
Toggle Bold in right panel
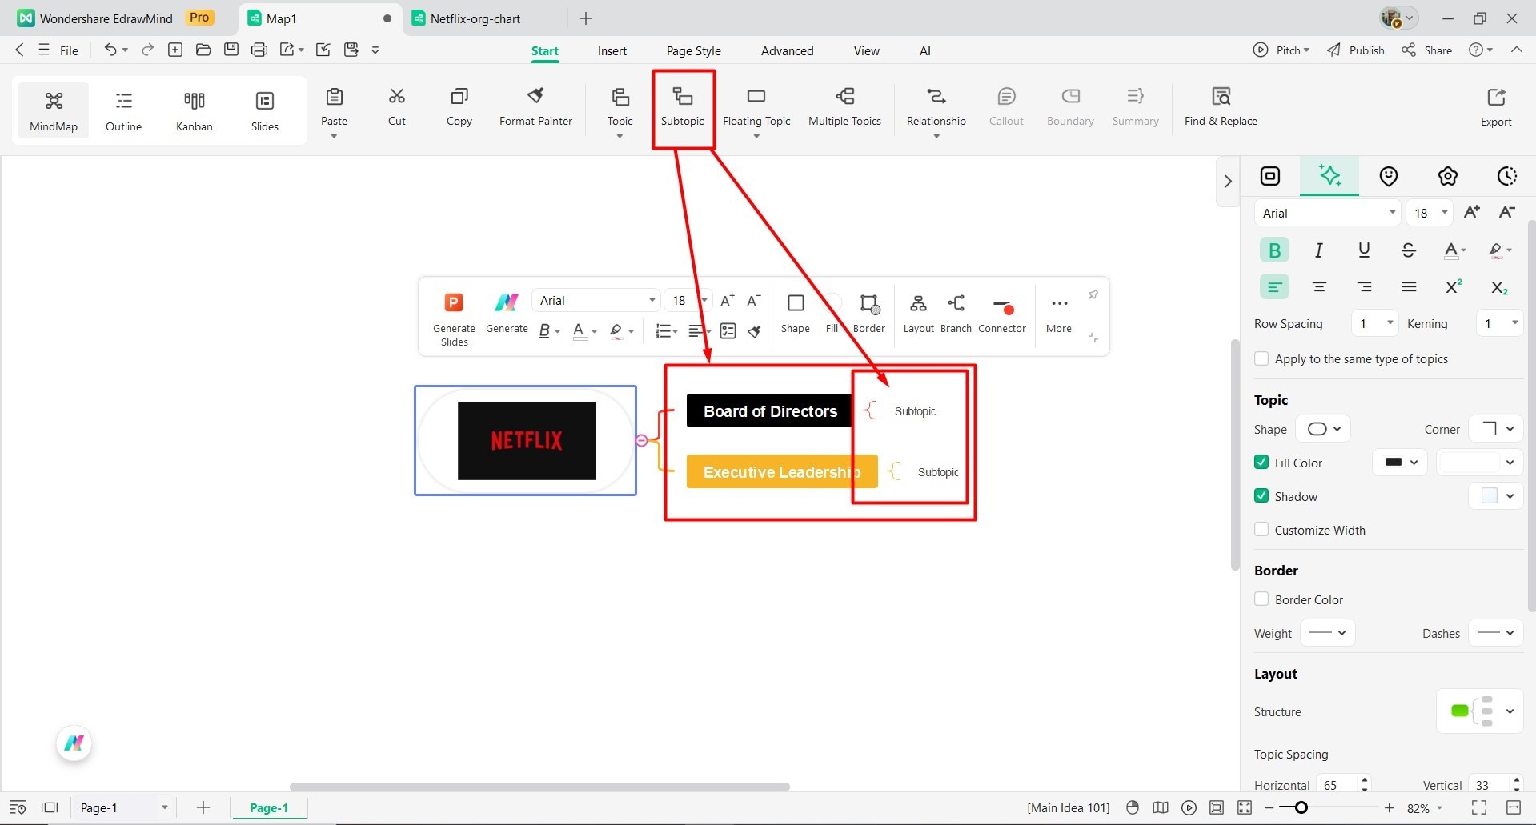coord(1274,250)
